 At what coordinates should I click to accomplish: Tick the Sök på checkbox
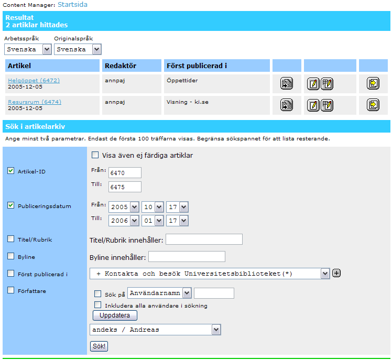coord(98,294)
